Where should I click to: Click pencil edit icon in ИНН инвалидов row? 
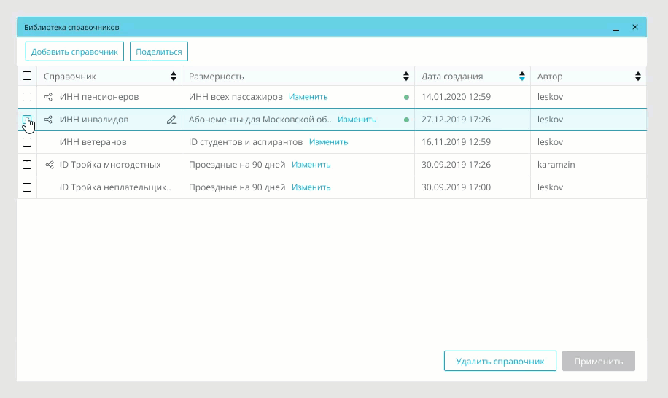point(171,120)
